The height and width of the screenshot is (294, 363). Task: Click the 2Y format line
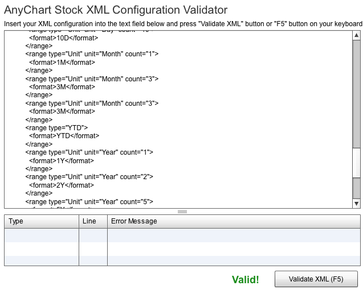pos(62,185)
